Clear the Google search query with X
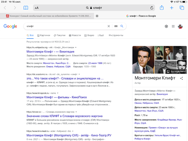188x141 pixels. tap(109, 26)
